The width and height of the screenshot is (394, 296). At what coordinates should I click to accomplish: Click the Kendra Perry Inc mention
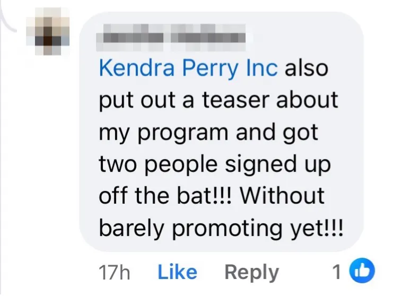188,69
